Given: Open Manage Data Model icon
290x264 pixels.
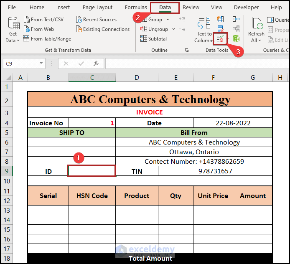Looking at the screenshot, I should [236, 38].
